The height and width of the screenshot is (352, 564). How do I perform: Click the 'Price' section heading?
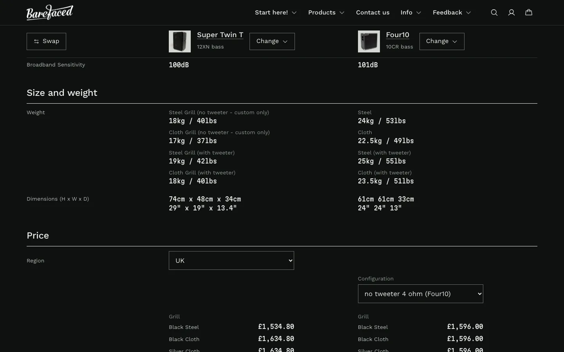point(38,235)
